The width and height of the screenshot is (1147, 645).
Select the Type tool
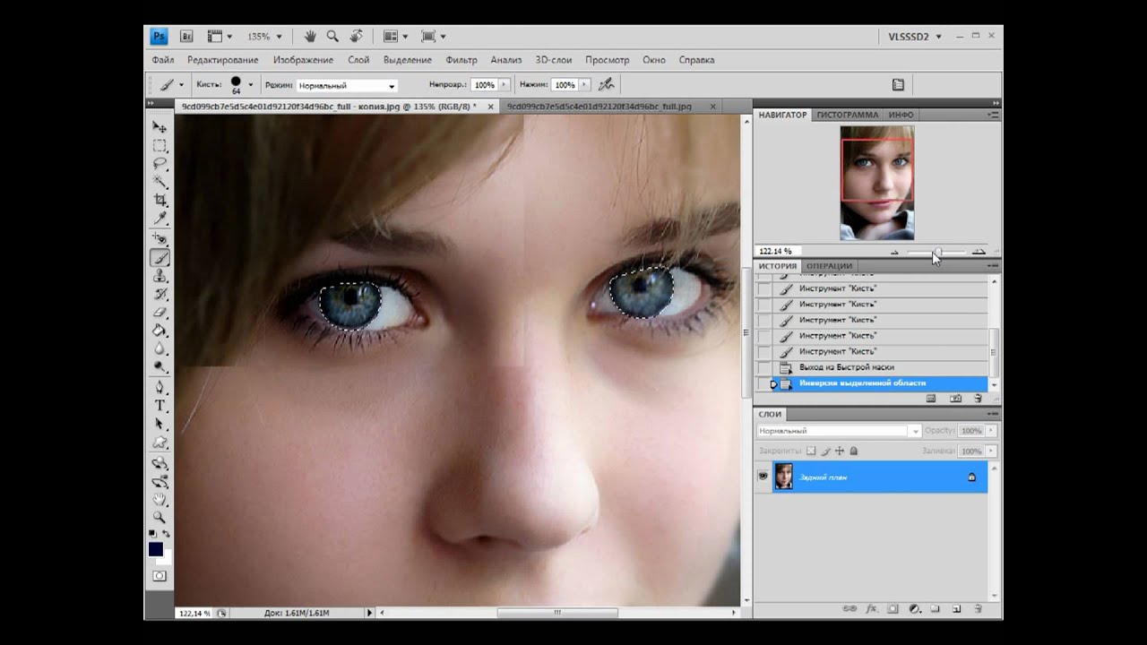[x=160, y=406]
